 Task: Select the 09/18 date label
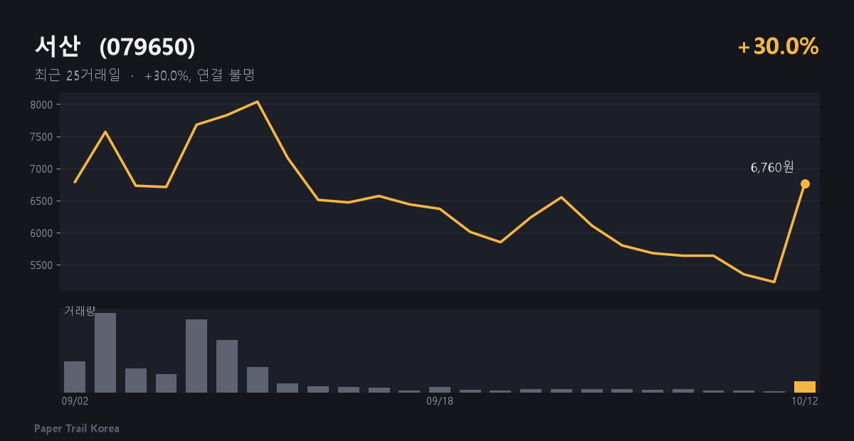click(440, 401)
